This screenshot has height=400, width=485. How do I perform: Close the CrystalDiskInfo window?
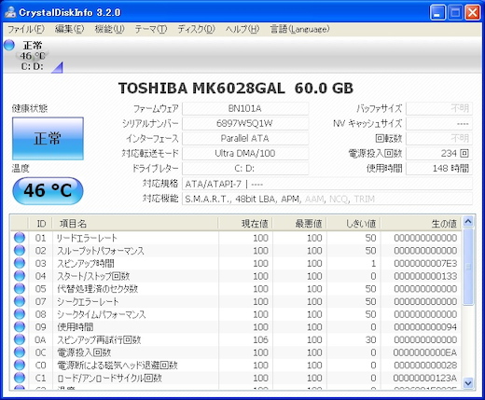tap(473, 13)
